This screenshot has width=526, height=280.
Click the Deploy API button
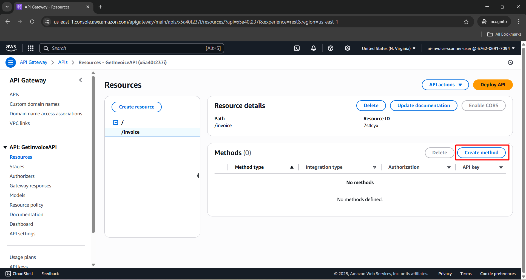point(493,85)
